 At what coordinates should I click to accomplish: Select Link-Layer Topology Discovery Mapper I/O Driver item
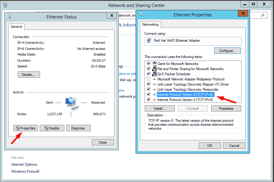193,84
